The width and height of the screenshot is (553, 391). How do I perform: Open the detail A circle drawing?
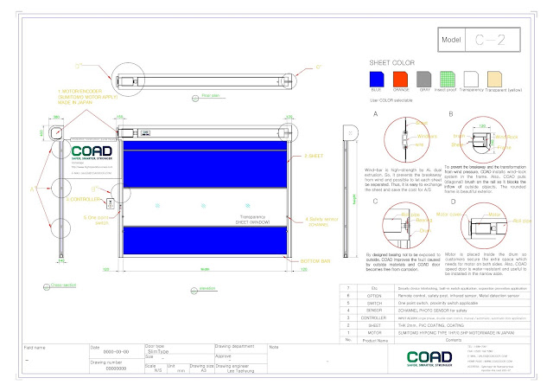click(x=407, y=139)
